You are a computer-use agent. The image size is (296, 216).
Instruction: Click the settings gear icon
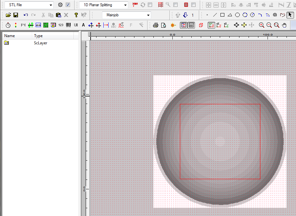[60, 5]
